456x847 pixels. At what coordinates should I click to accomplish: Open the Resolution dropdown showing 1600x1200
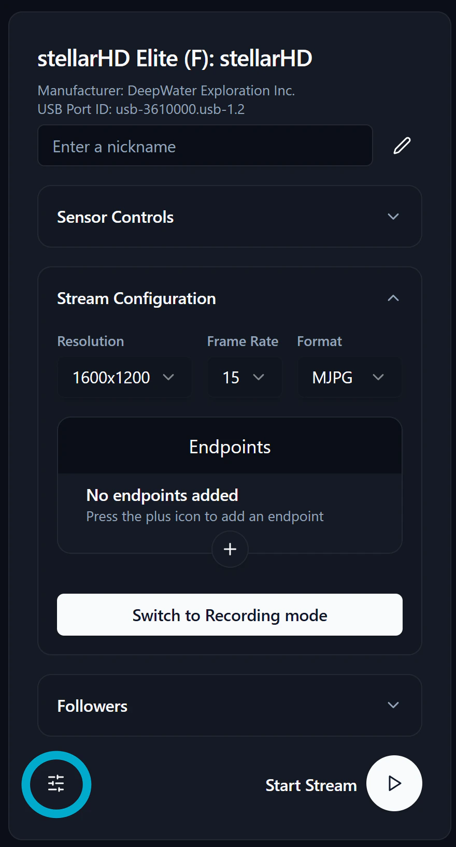(x=124, y=377)
